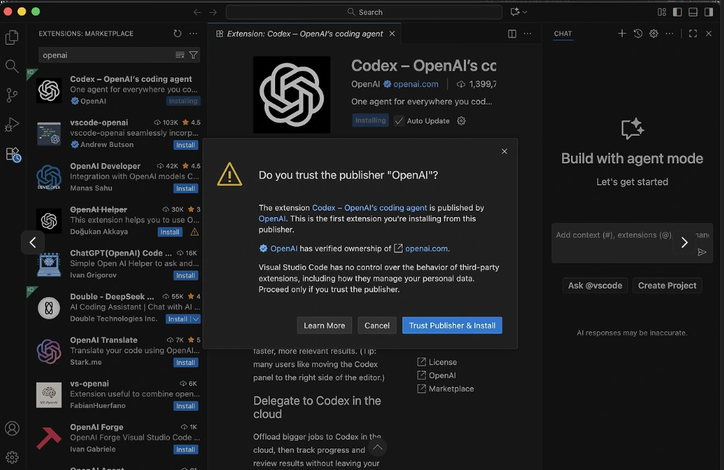Start a new chat with plus icon
Viewport: 724px width, 470px height.
[x=622, y=34]
